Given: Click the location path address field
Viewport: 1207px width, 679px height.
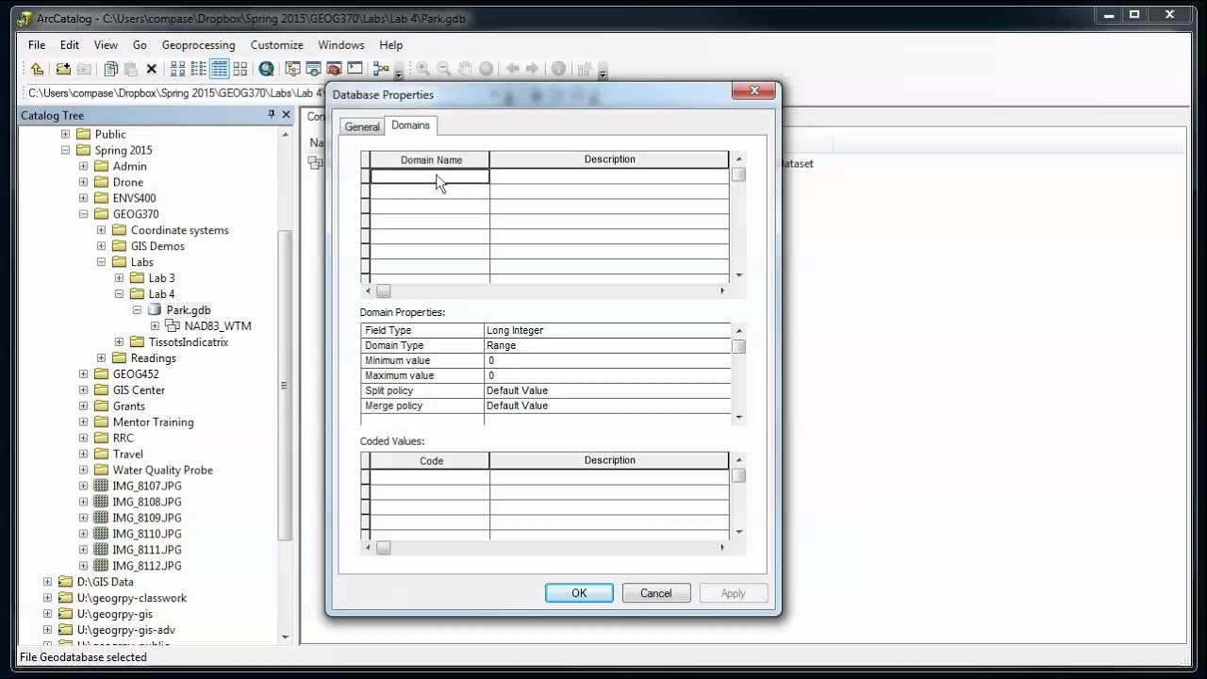Looking at the screenshot, I should point(174,93).
